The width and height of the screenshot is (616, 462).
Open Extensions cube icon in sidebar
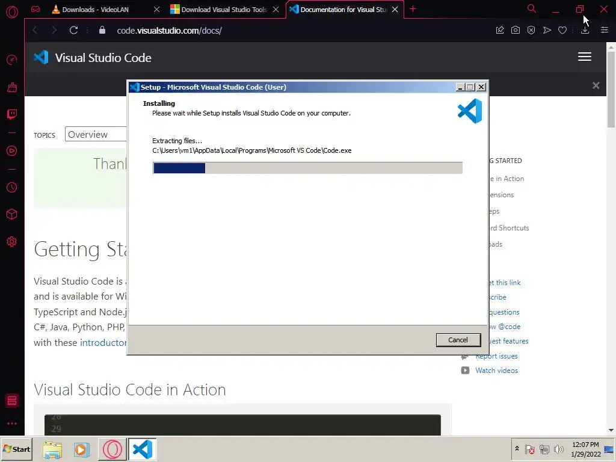(x=12, y=214)
